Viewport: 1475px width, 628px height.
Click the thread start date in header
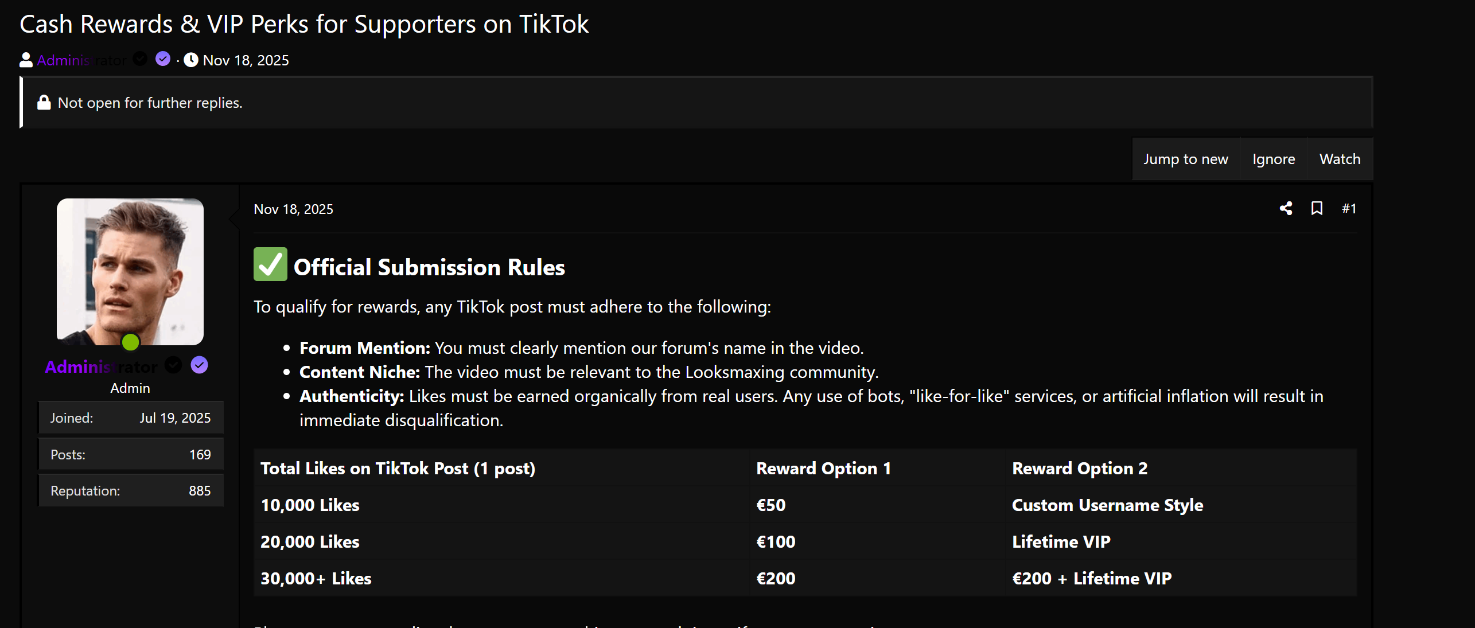coord(246,60)
